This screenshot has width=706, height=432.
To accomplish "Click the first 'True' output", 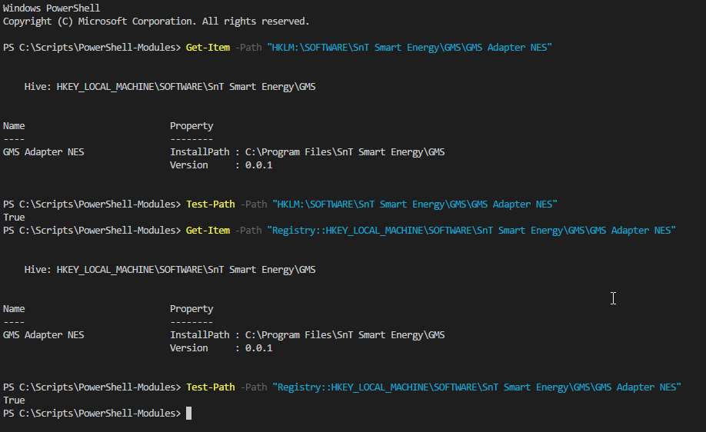I will [x=14, y=218].
